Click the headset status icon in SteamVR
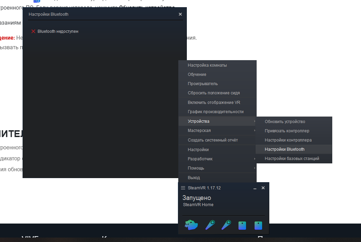This screenshot has height=242, width=361. point(191,225)
